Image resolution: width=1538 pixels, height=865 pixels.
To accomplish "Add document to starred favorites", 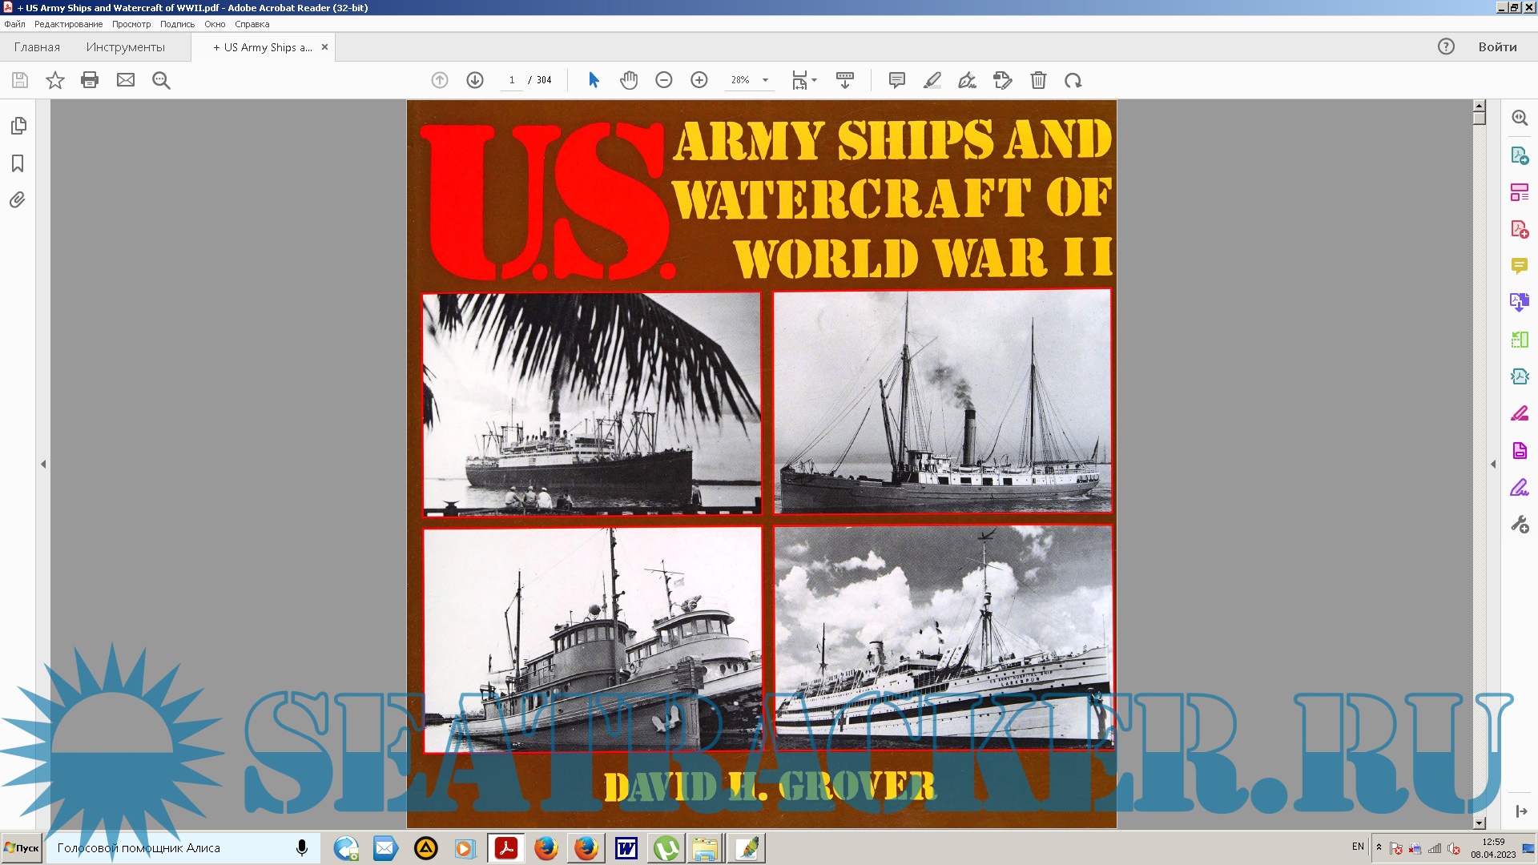I will (x=54, y=80).
